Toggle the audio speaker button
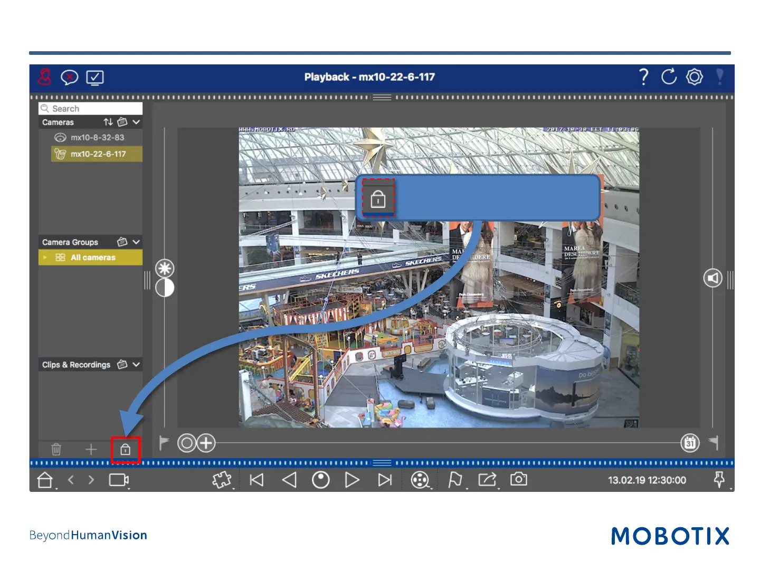 (x=712, y=278)
